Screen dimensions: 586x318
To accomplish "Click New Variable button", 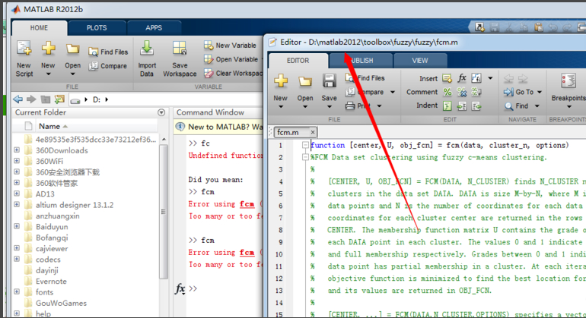I will tap(230, 46).
